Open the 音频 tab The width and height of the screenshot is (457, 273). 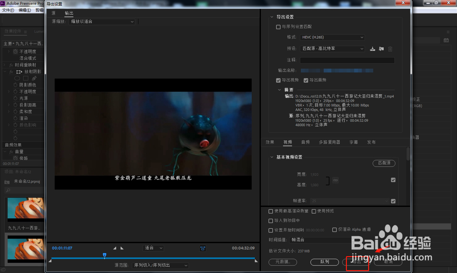pos(306,142)
